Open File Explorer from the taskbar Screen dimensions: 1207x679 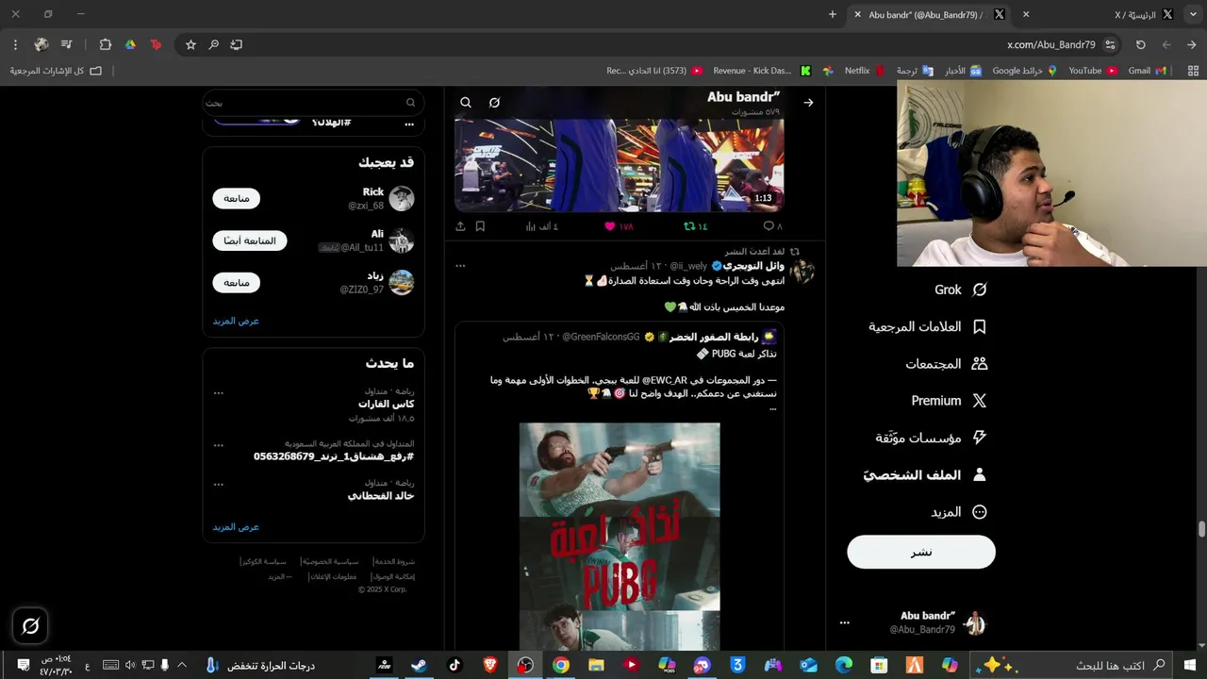click(x=596, y=666)
